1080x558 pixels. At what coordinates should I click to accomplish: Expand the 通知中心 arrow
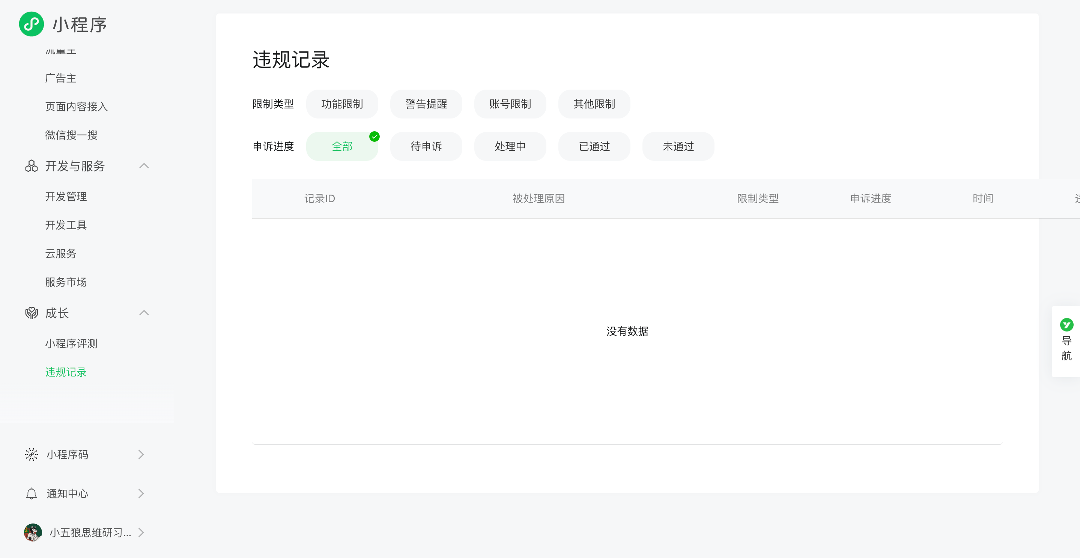[141, 493]
